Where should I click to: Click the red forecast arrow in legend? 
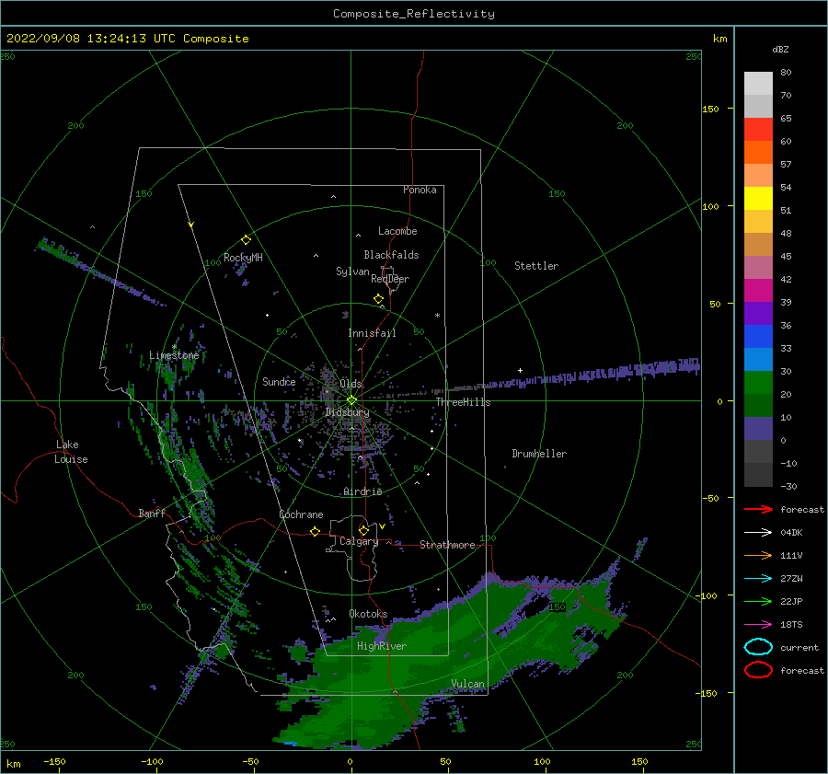[x=758, y=509]
